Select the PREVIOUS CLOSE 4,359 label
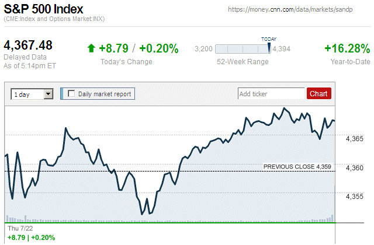The width and height of the screenshot is (374, 245). (x=297, y=167)
